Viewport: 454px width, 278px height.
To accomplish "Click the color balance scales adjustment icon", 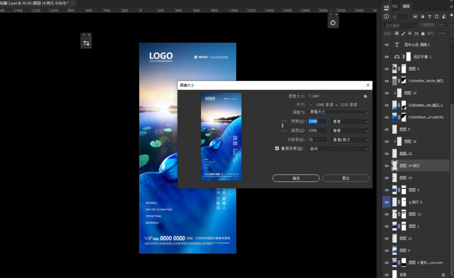I will tap(396, 57).
